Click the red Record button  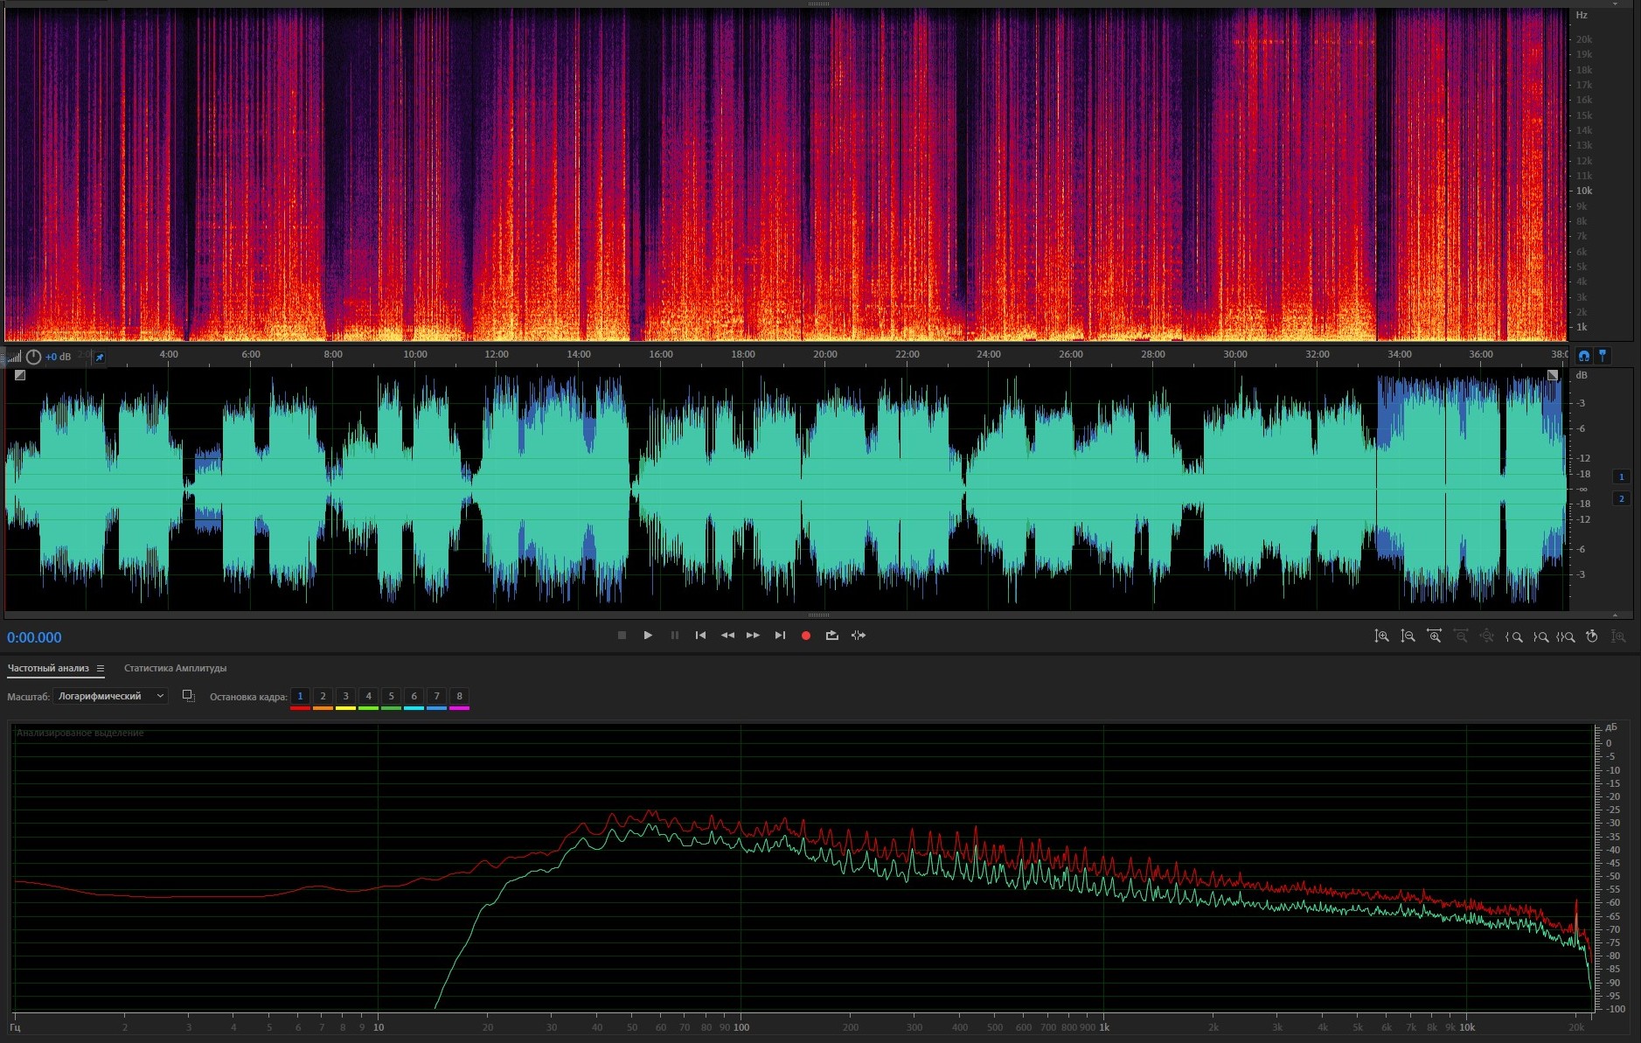tap(805, 636)
